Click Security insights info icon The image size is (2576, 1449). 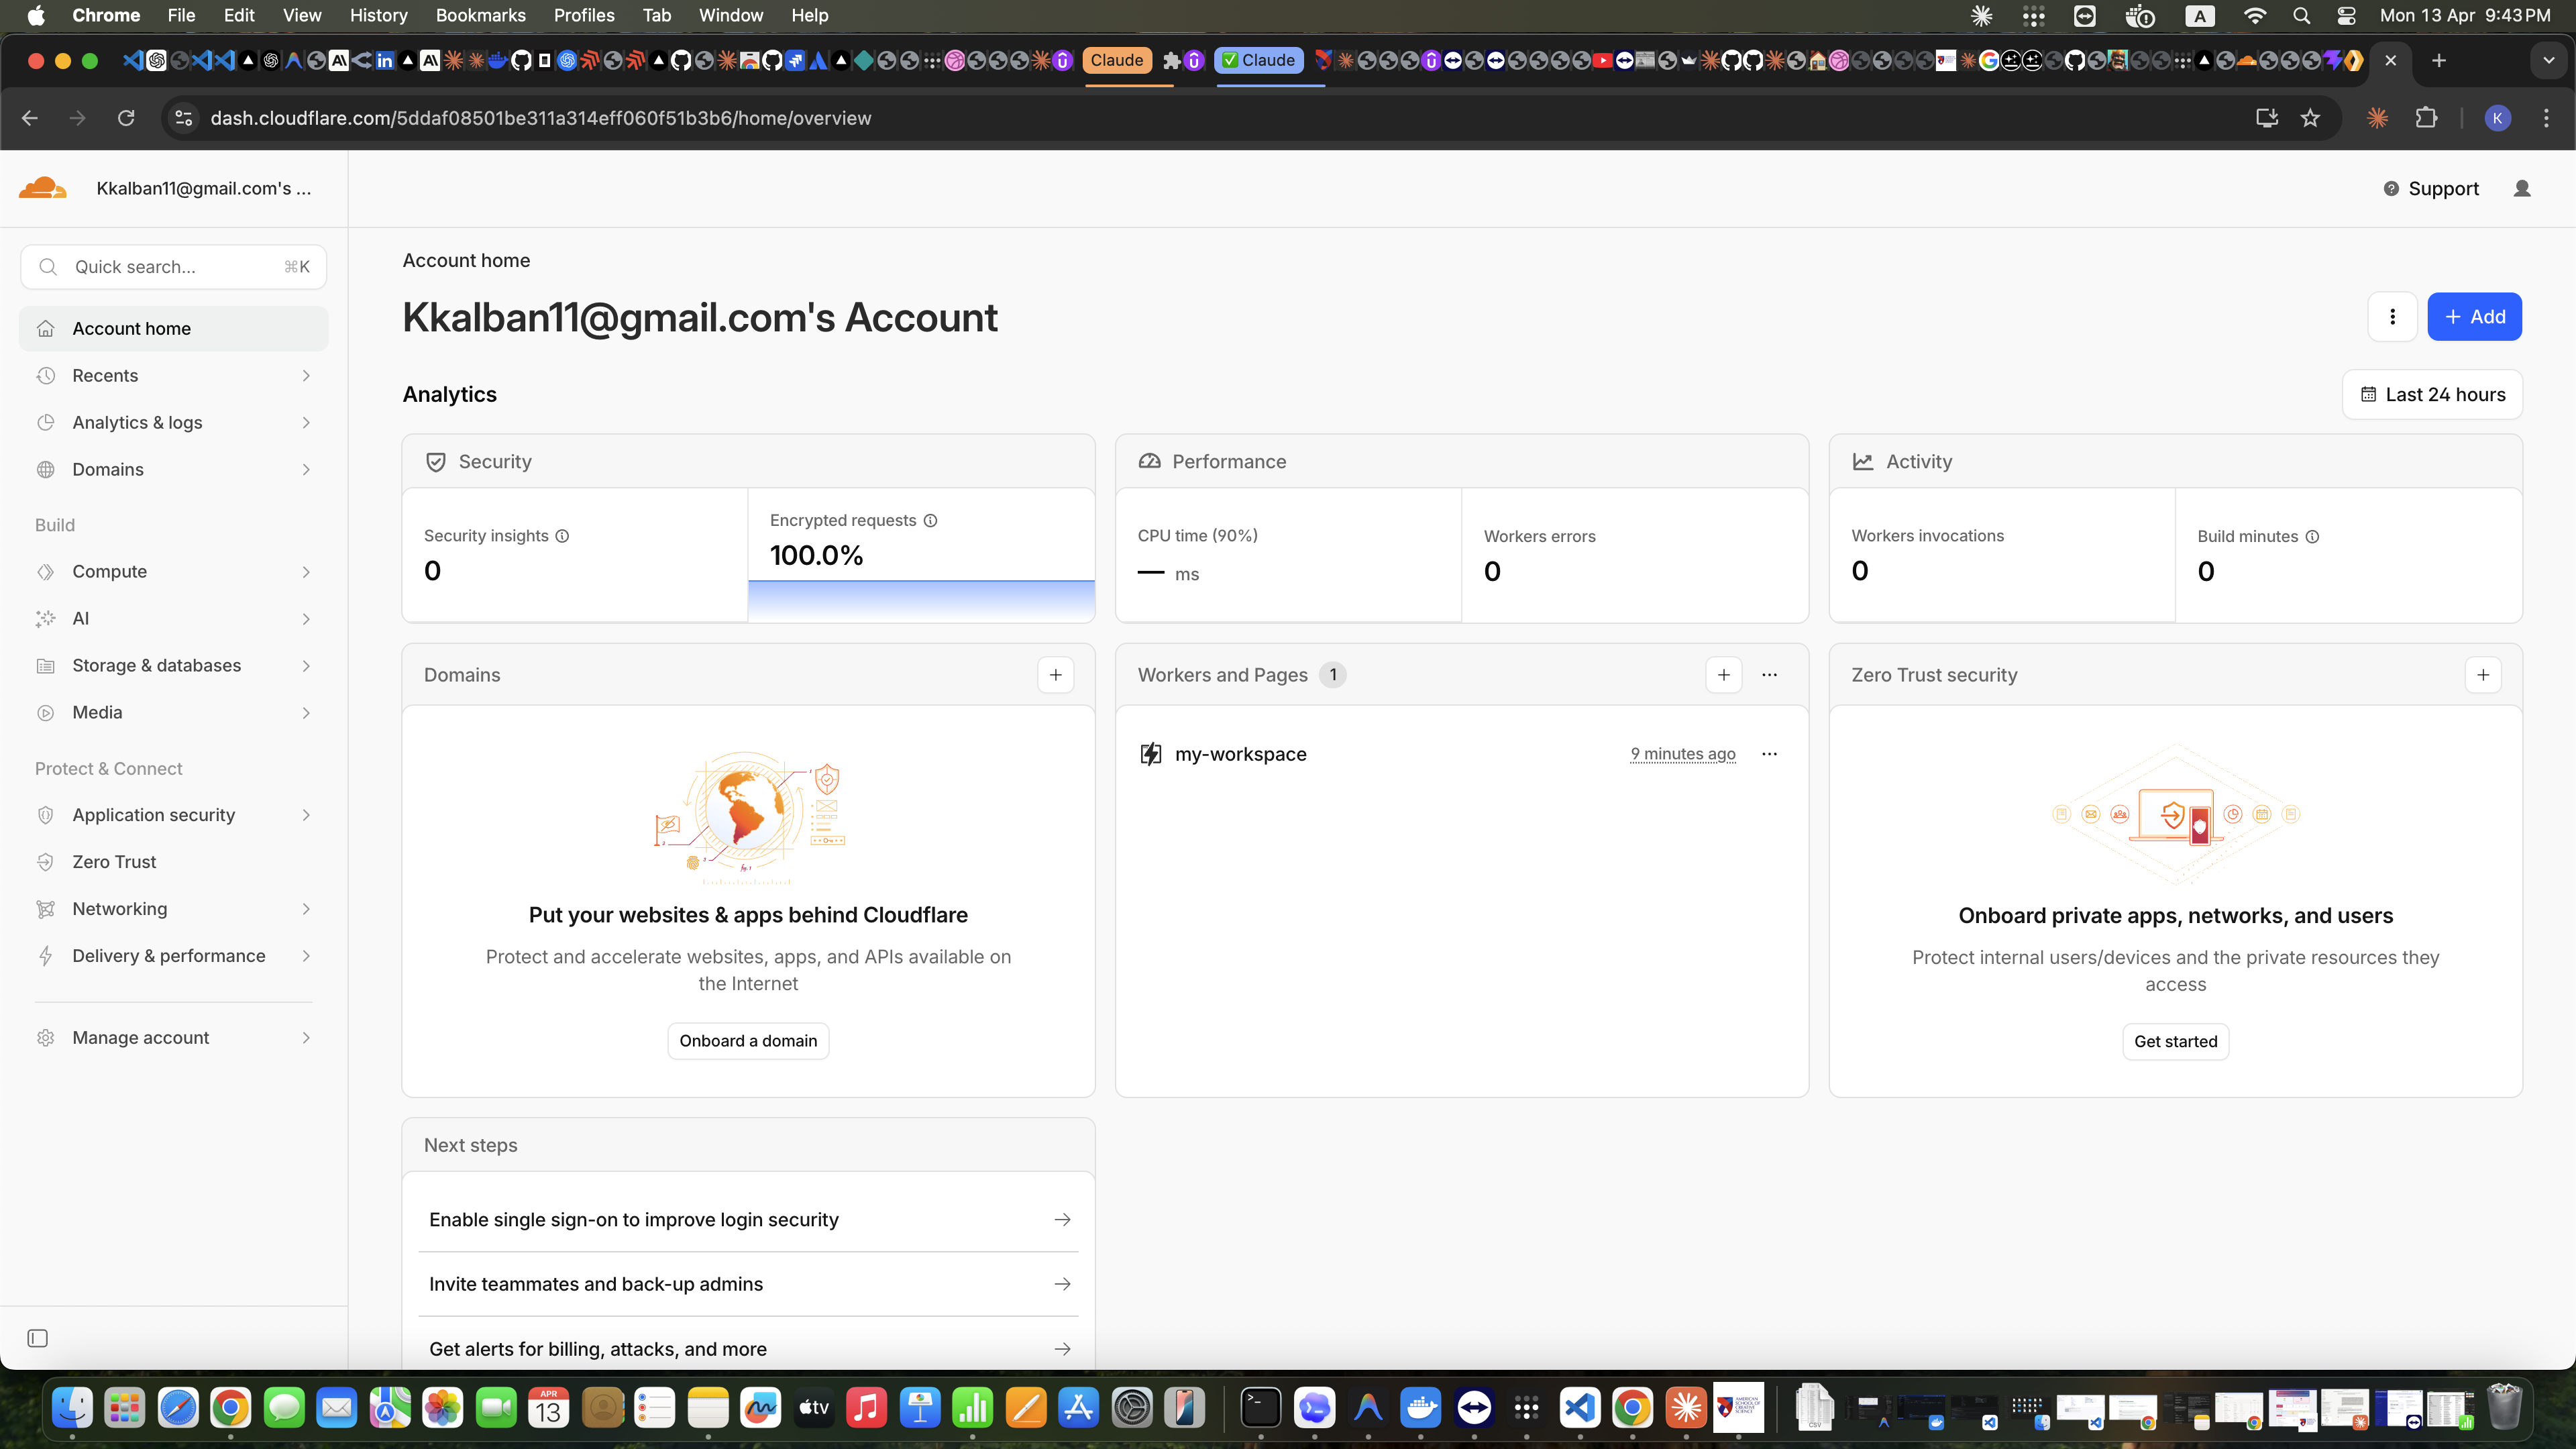pos(562,536)
